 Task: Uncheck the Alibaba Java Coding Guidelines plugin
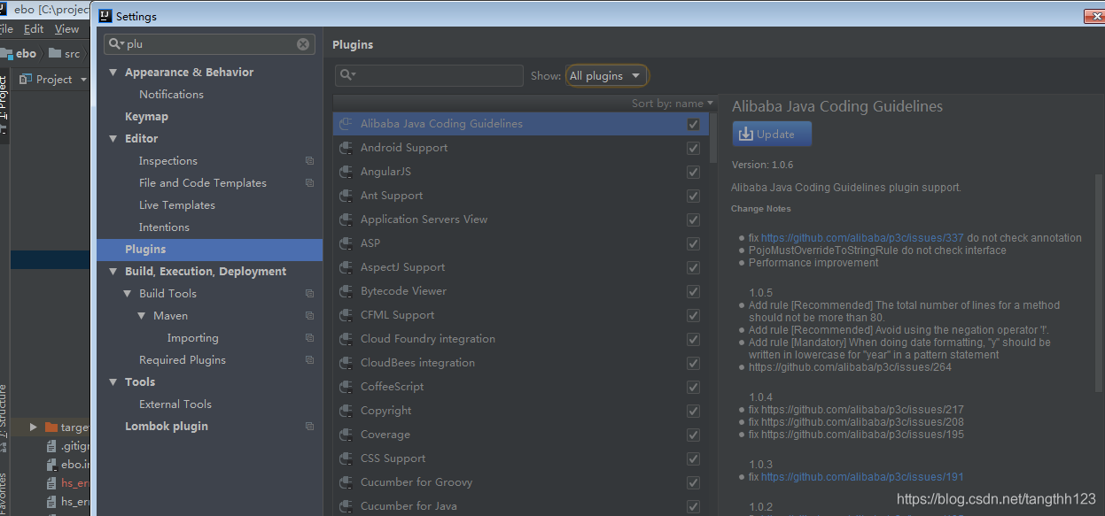pos(693,124)
